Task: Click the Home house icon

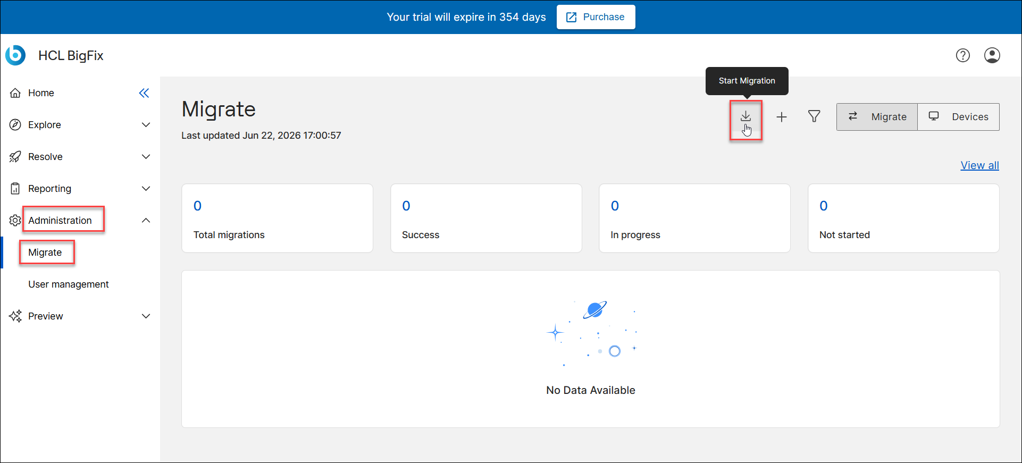Action: tap(15, 93)
